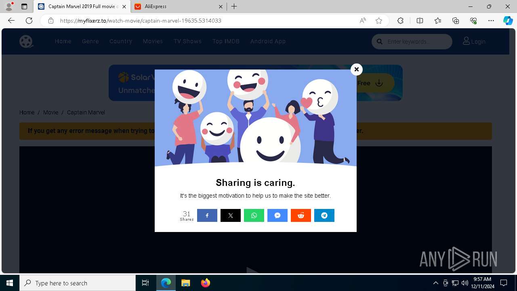Open Android App link
Screen dimensions: 517x291
point(268,41)
